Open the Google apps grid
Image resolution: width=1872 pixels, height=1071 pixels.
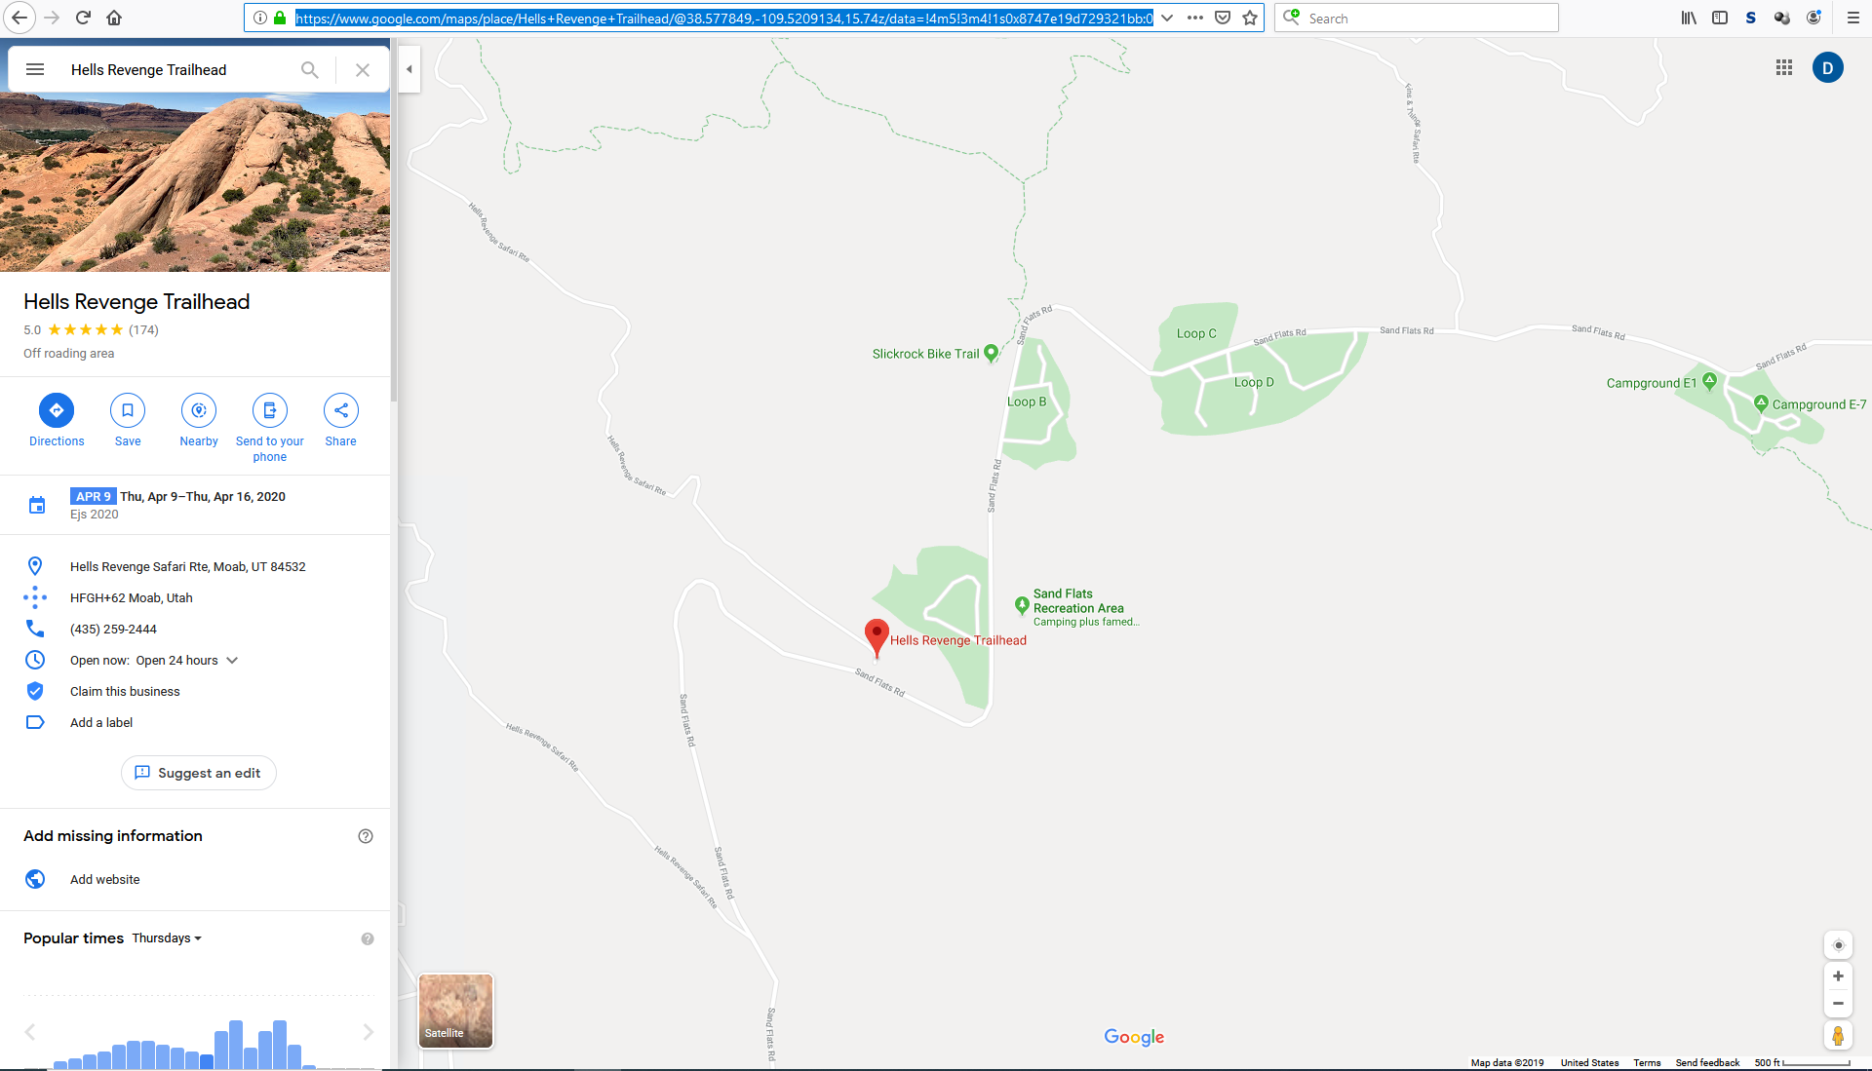(x=1784, y=68)
